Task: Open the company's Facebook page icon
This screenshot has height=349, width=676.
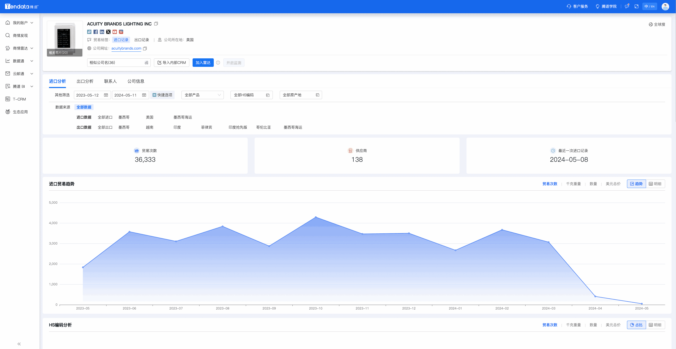Action: point(96,32)
